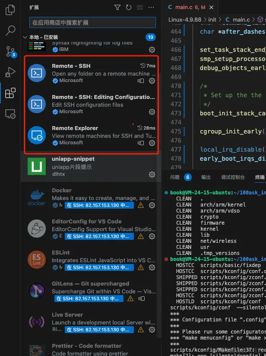
Task: Click line number 470 in the gutter
Action: [x=176, y=86]
